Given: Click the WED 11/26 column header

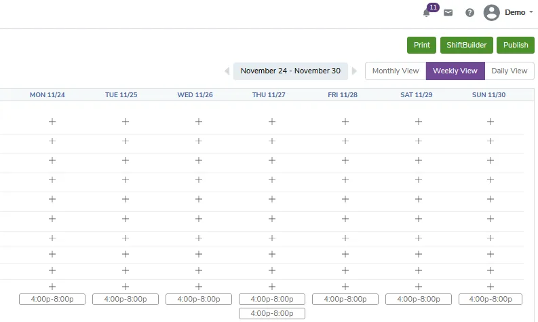Looking at the screenshot, I should (195, 95).
